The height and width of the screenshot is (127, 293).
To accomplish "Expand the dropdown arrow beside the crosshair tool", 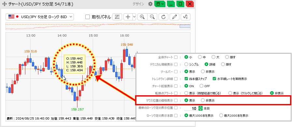I will click(x=134, y=17).
